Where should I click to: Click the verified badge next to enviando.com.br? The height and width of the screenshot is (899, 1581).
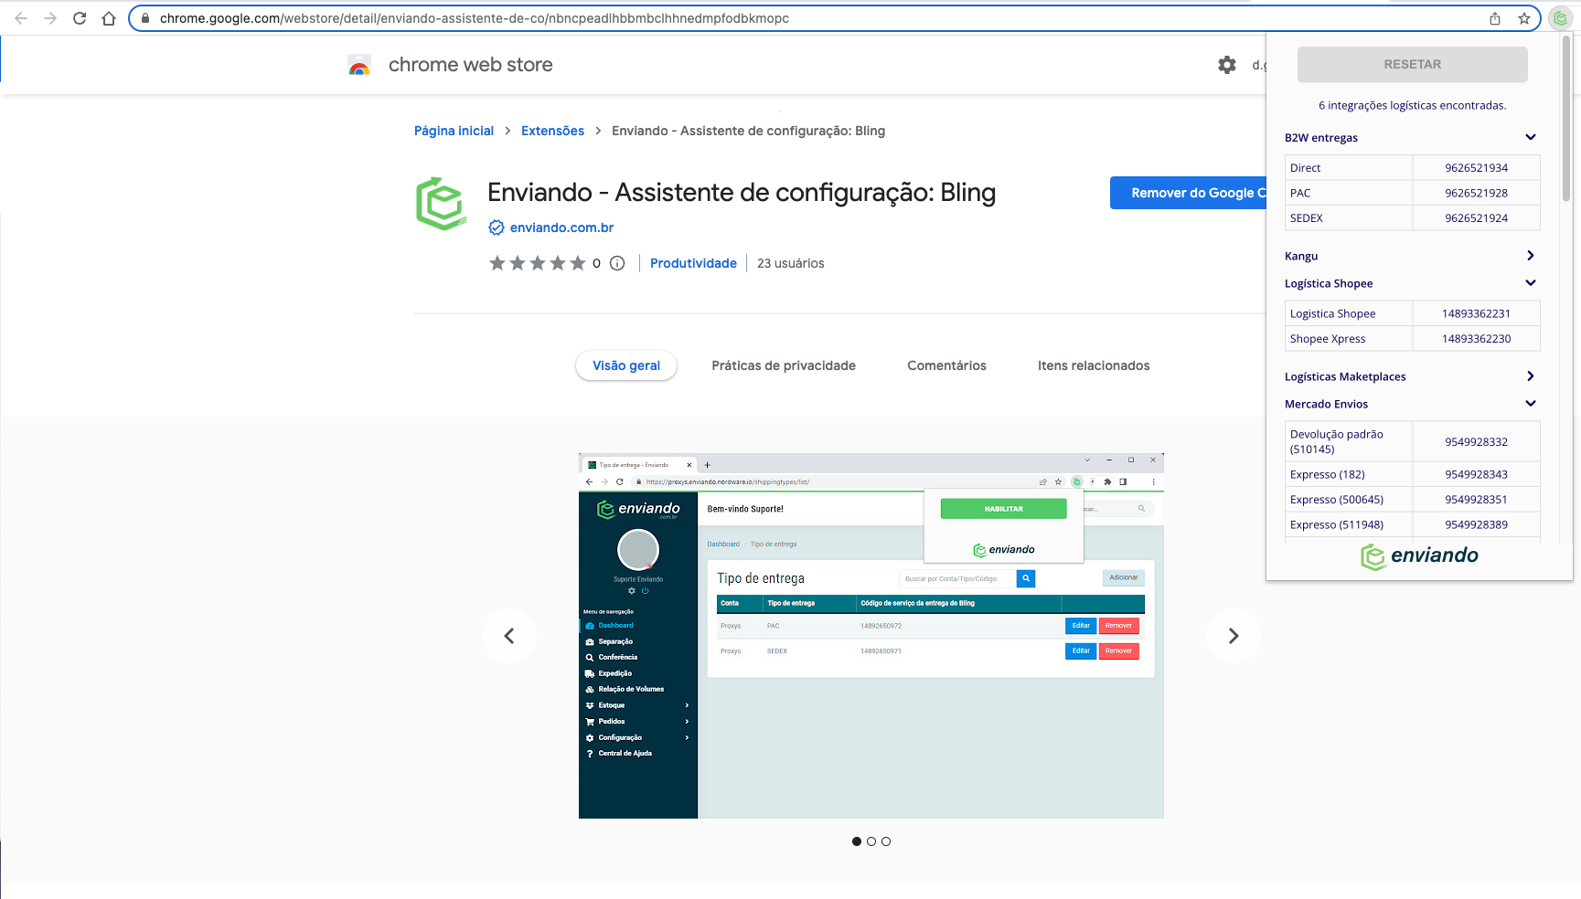point(497,227)
